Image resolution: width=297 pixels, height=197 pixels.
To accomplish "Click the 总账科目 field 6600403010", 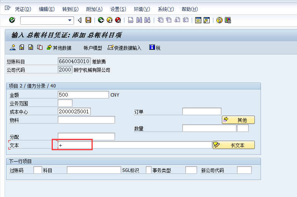I will pos(74,61).
